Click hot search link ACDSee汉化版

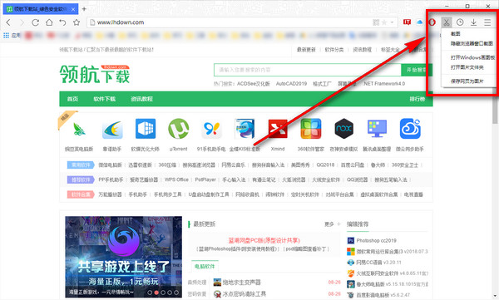click(x=254, y=84)
